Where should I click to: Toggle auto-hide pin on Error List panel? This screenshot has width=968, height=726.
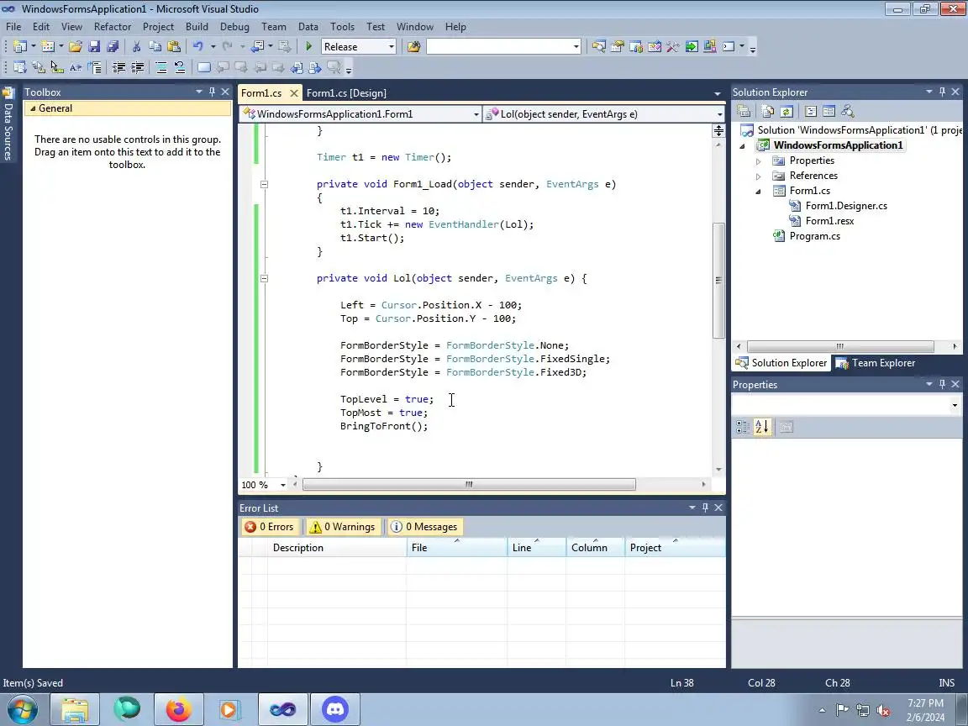pos(705,508)
